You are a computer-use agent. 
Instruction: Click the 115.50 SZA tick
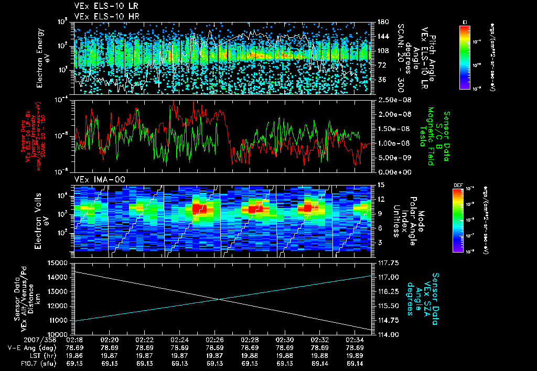[388, 307]
